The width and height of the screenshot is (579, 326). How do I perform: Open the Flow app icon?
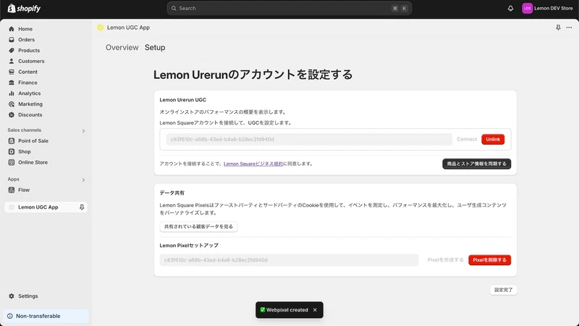click(x=12, y=190)
